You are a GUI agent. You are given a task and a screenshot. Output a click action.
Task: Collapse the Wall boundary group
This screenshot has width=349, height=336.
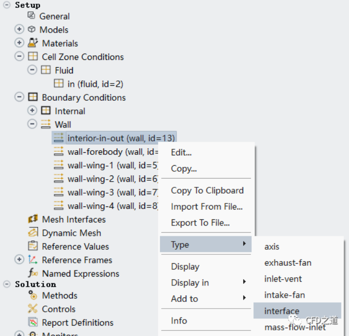click(x=33, y=124)
